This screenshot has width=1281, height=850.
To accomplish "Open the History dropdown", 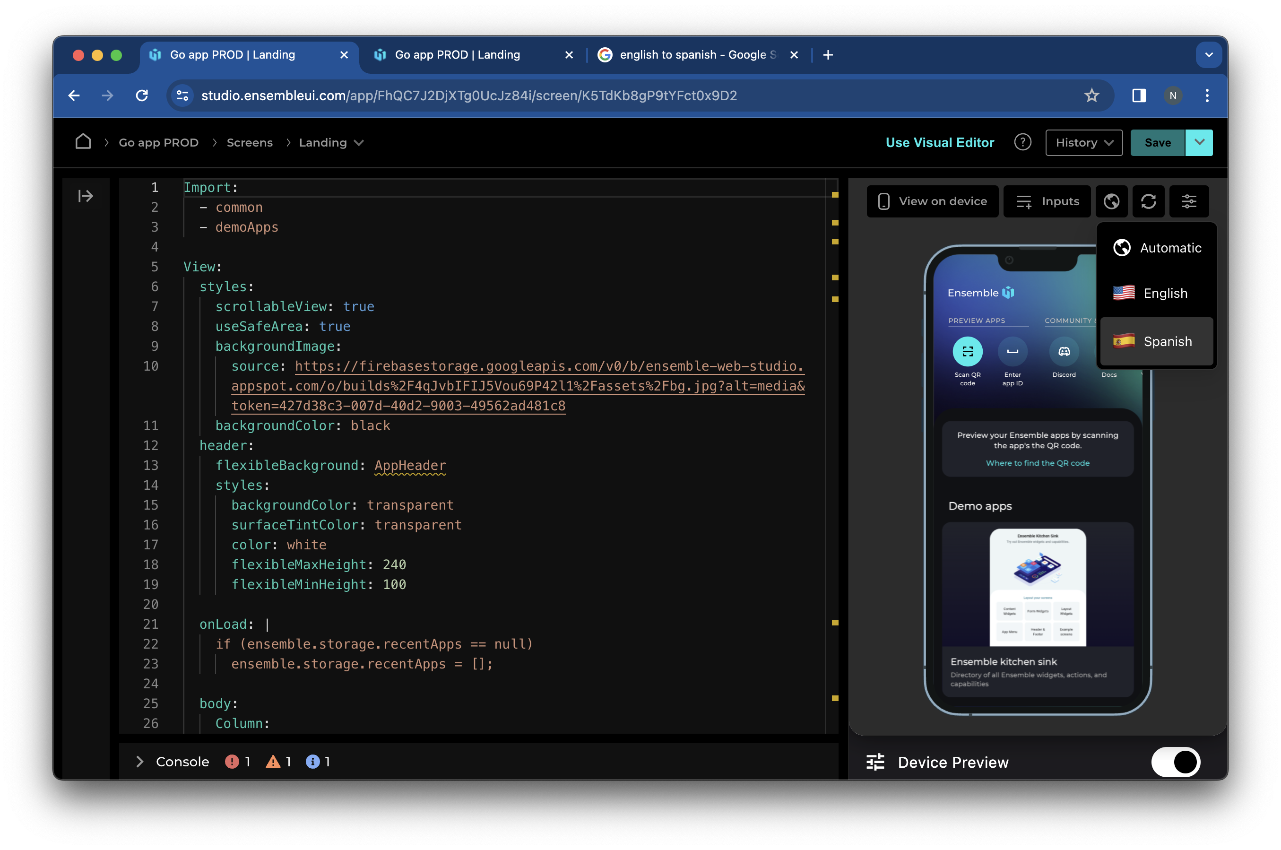I will [1084, 143].
